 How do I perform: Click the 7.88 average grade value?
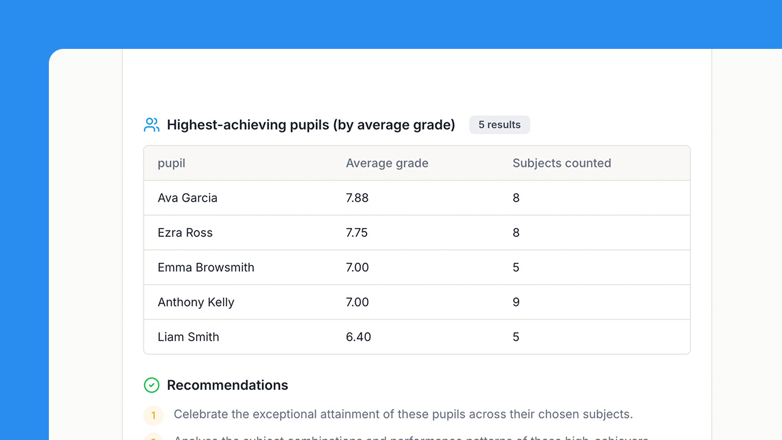point(357,198)
